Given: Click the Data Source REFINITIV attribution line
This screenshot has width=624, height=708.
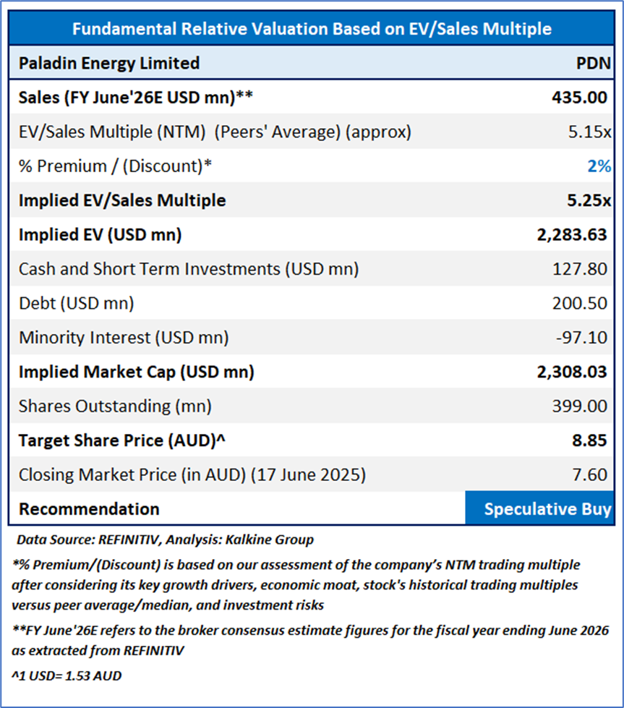Looking at the screenshot, I should point(165,539).
